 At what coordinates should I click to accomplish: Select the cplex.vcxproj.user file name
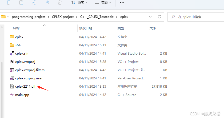pyautogui.click(x=29, y=78)
